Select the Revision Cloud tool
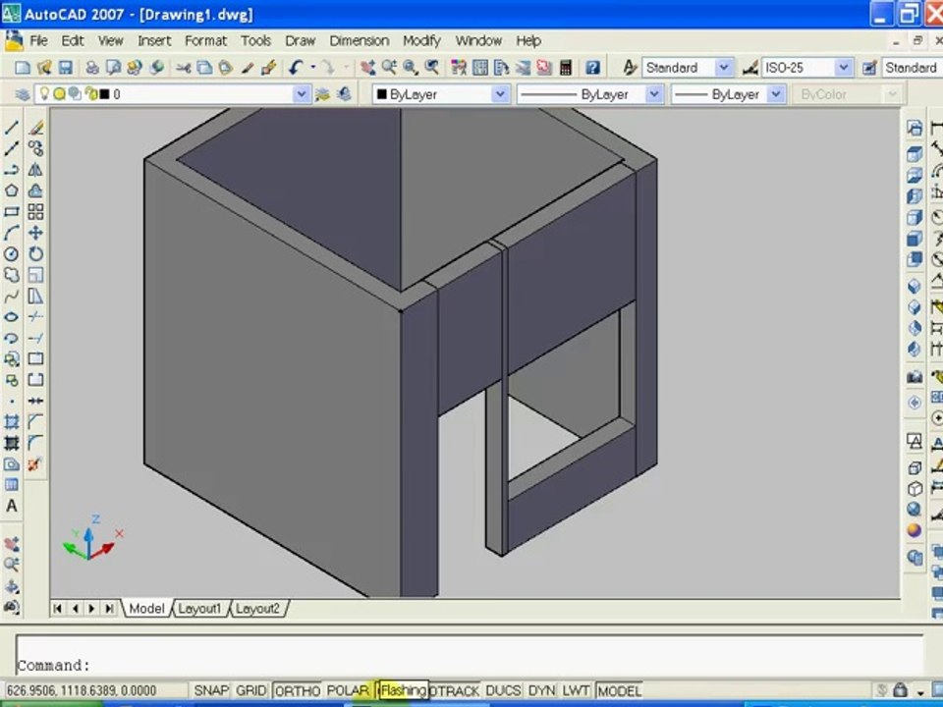This screenshot has height=707, width=943. [12, 275]
